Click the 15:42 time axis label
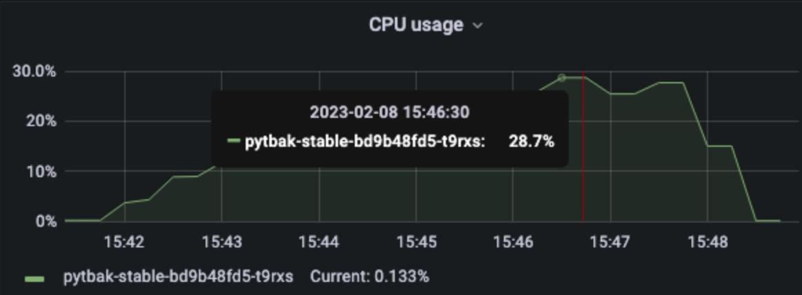 (x=124, y=241)
